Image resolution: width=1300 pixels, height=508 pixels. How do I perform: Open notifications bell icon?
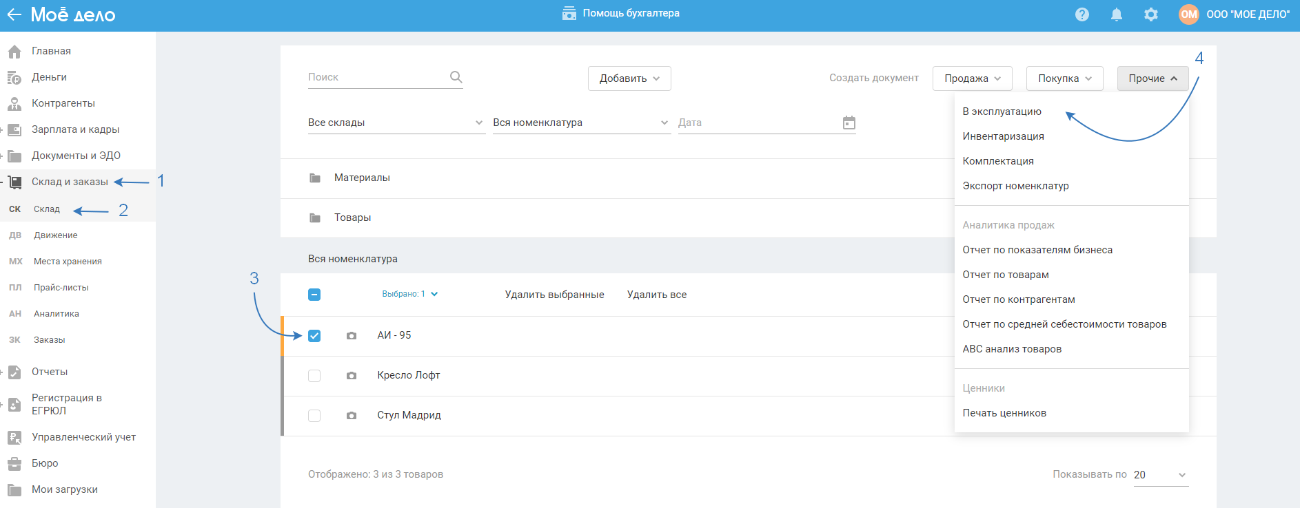[x=1117, y=14]
